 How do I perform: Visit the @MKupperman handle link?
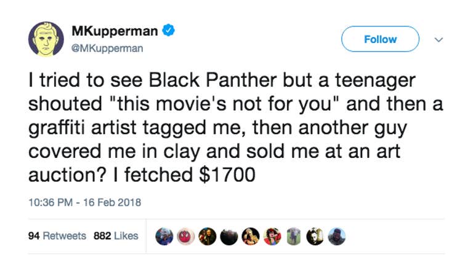click(x=107, y=49)
